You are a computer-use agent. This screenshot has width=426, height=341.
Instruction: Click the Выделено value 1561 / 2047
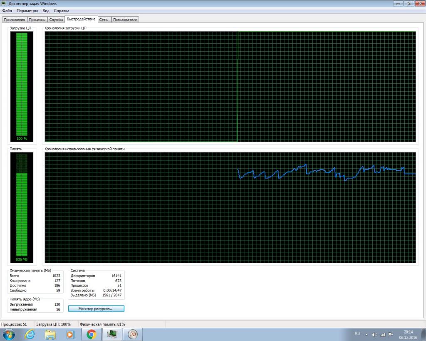coord(112,295)
